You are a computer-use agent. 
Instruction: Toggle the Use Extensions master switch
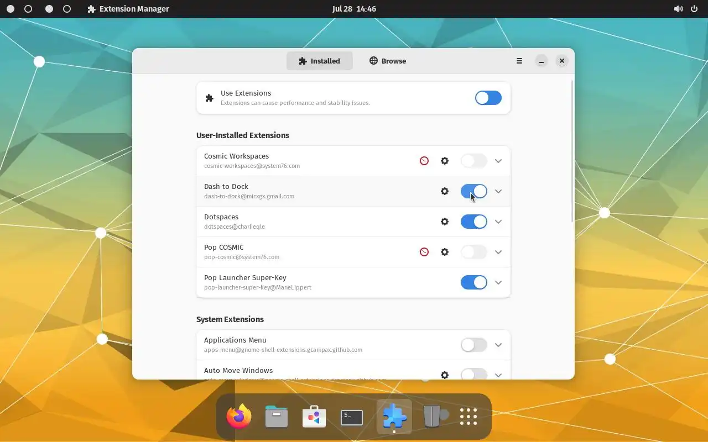[x=488, y=98]
